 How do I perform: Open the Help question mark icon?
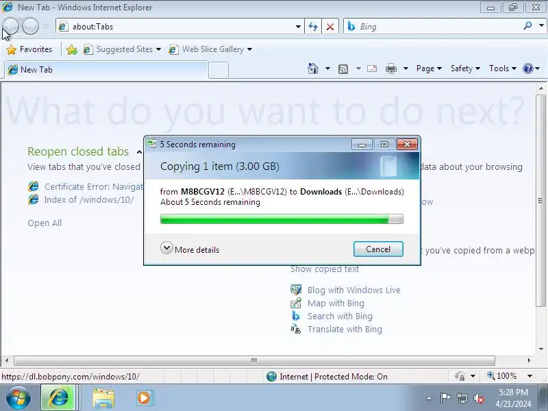pyautogui.click(x=527, y=68)
